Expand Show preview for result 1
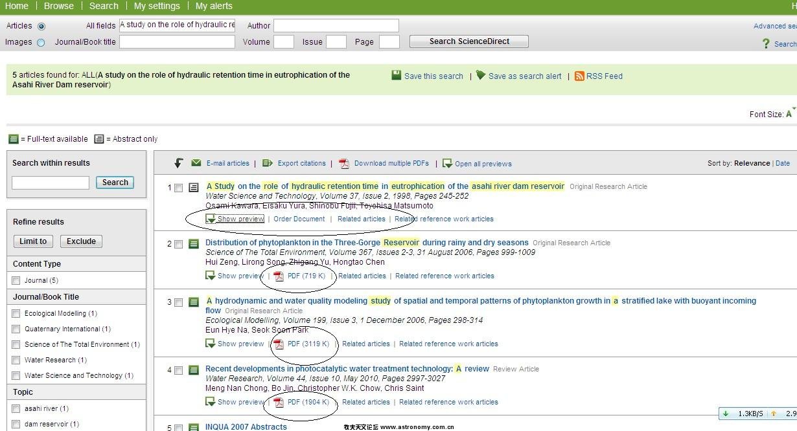 tap(235, 219)
